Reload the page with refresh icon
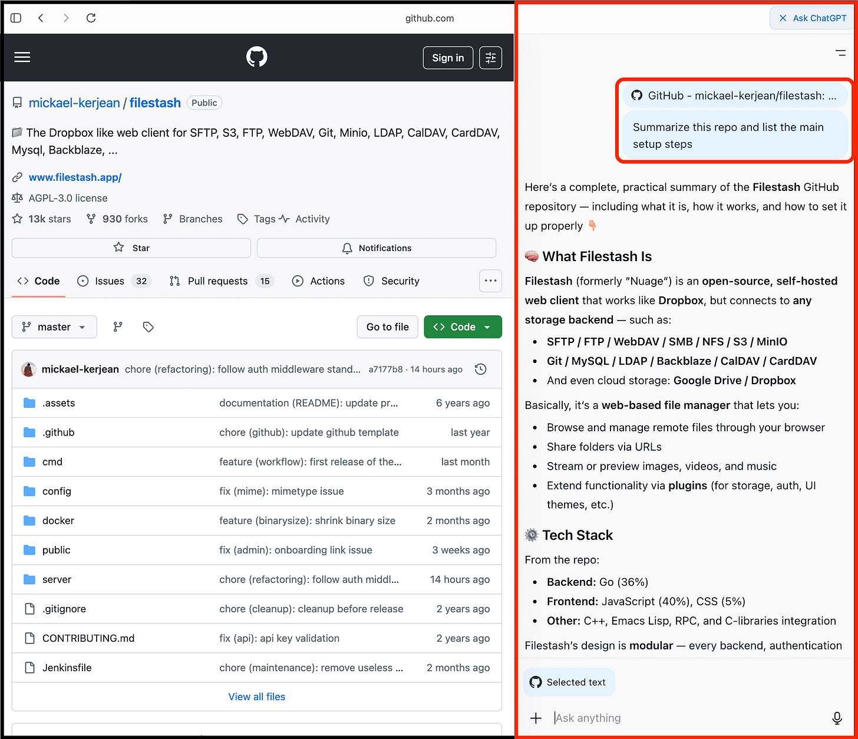 tap(91, 18)
